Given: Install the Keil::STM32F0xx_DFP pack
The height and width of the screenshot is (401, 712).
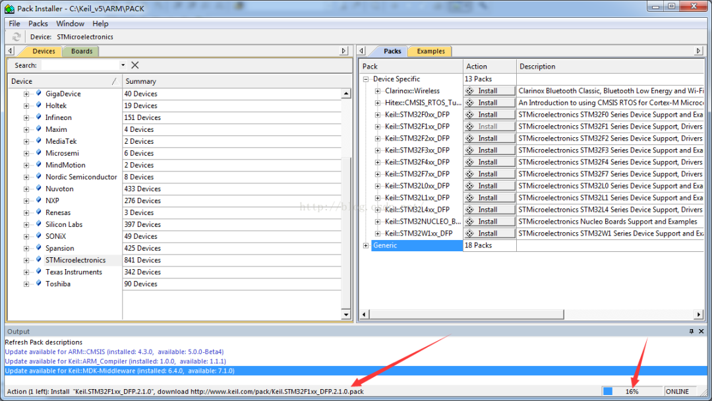Looking at the screenshot, I should pos(489,115).
